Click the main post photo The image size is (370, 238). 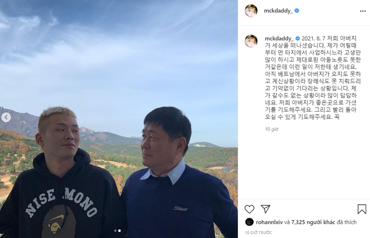[119, 119]
